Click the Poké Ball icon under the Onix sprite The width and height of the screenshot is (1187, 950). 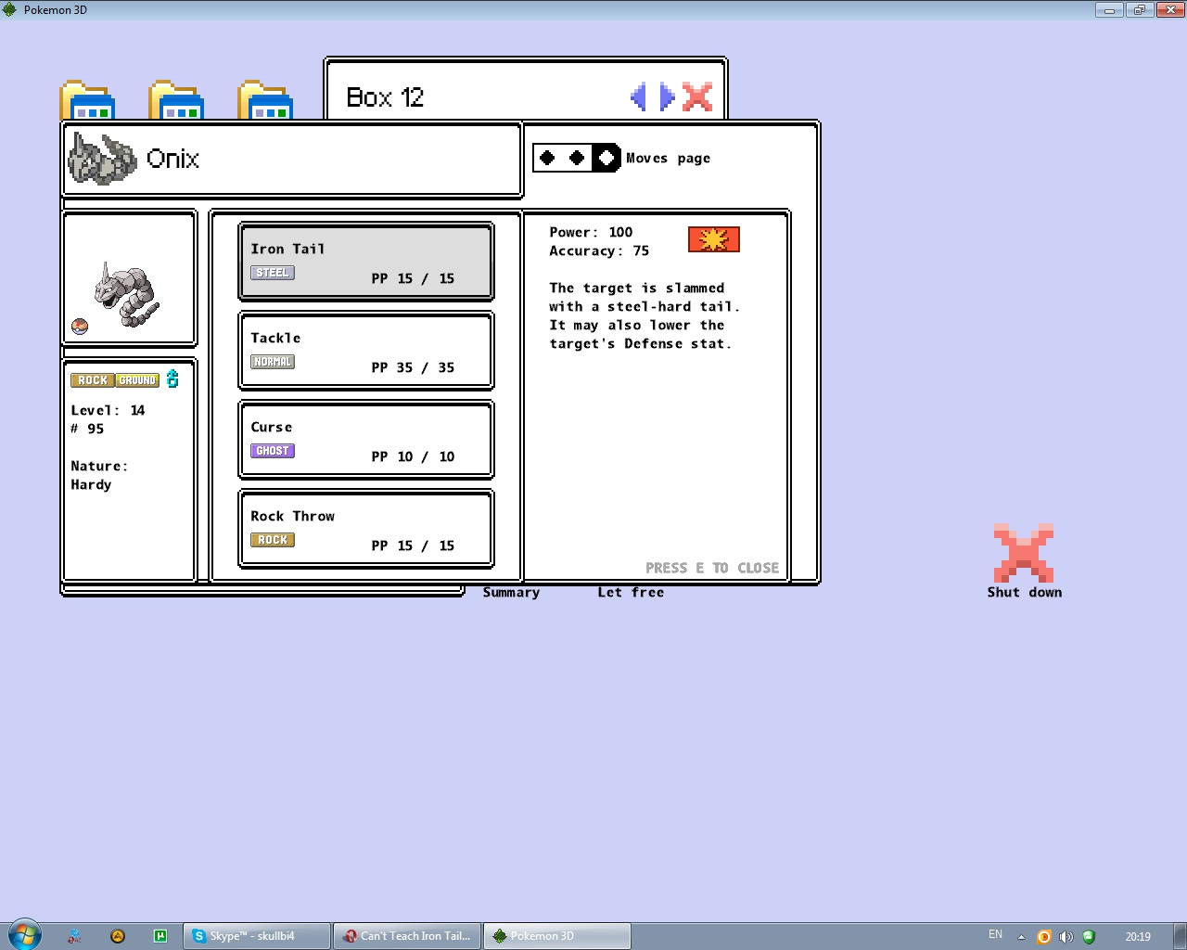click(x=80, y=327)
